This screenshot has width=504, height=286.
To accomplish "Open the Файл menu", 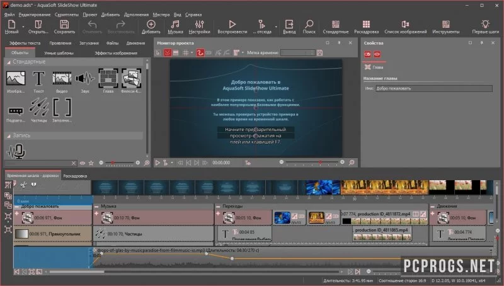I will coord(9,14).
